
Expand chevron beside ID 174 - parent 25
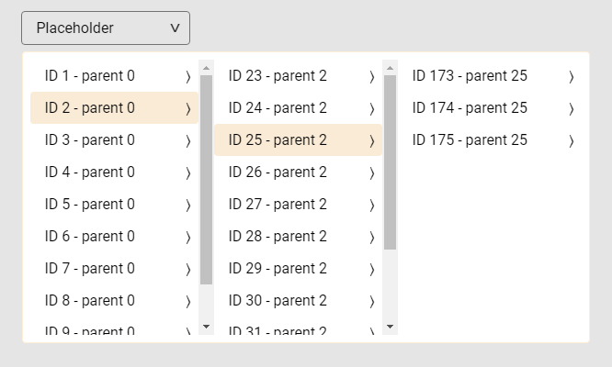point(571,109)
